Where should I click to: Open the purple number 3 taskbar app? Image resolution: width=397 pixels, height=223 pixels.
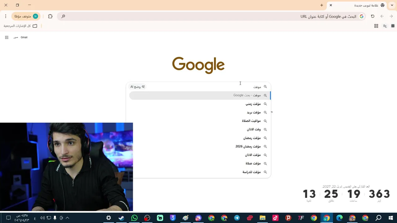[x=173, y=218]
